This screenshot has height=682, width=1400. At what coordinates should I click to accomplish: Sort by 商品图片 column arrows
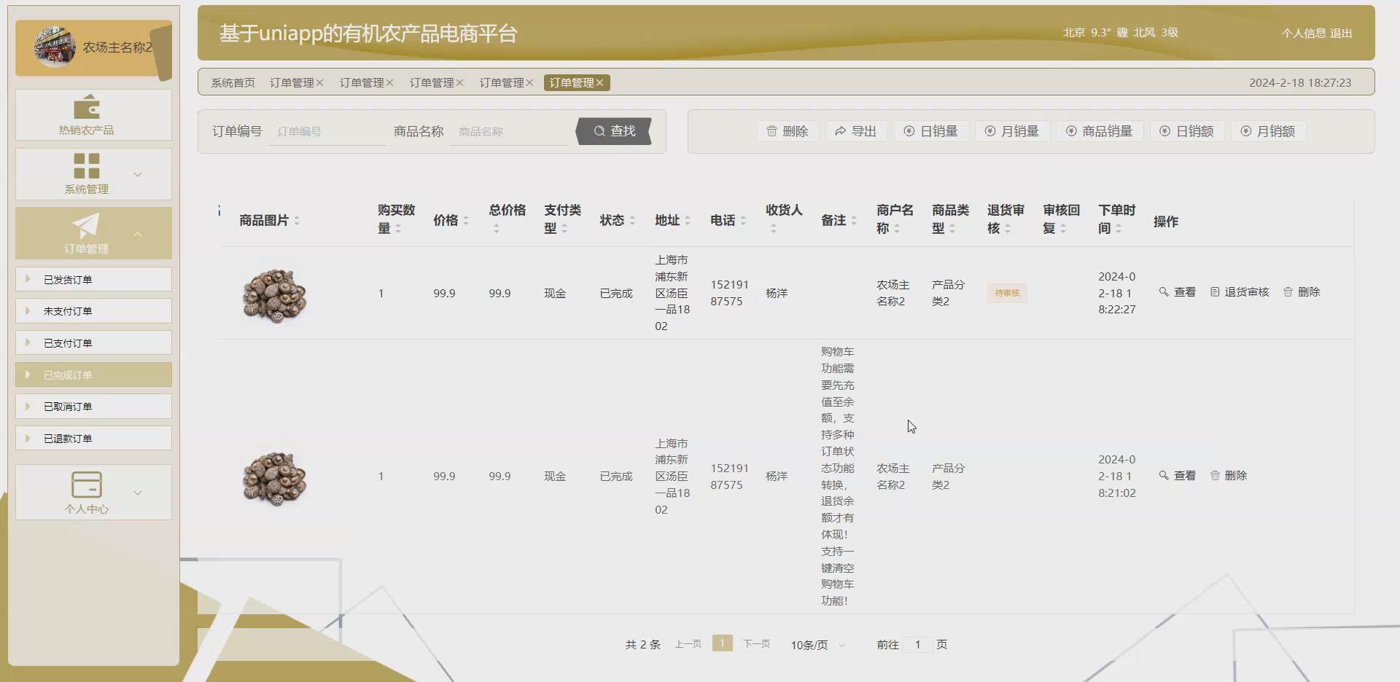297,221
